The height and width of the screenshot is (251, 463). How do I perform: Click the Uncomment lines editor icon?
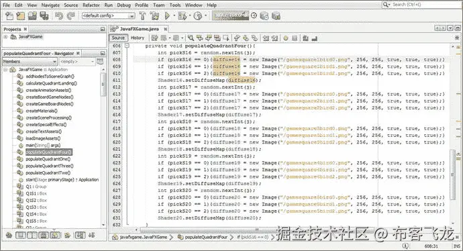[x=315, y=38]
